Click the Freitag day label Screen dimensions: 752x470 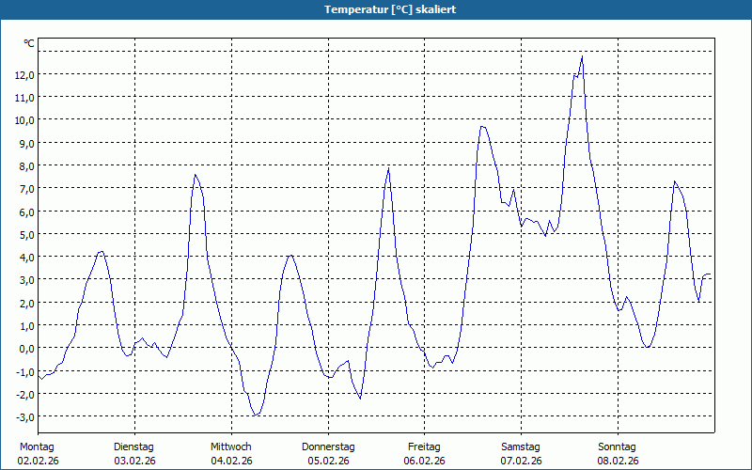coord(425,447)
